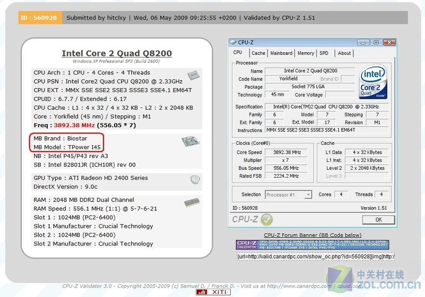Switch to the Cache tab
Image resolution: width=425 pixels, height=297 pixels.
coord(258,53)
